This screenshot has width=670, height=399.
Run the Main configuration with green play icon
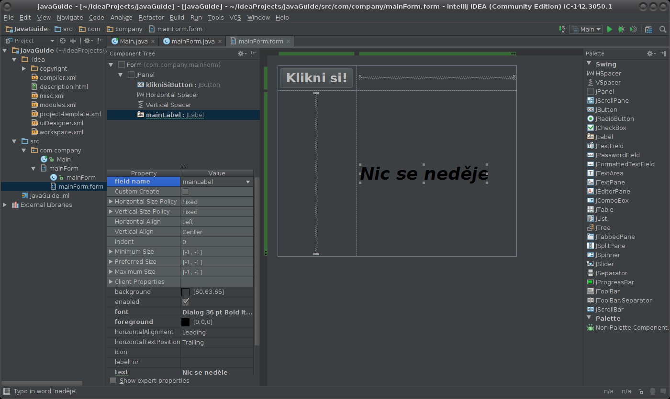[x=610, y=29]
